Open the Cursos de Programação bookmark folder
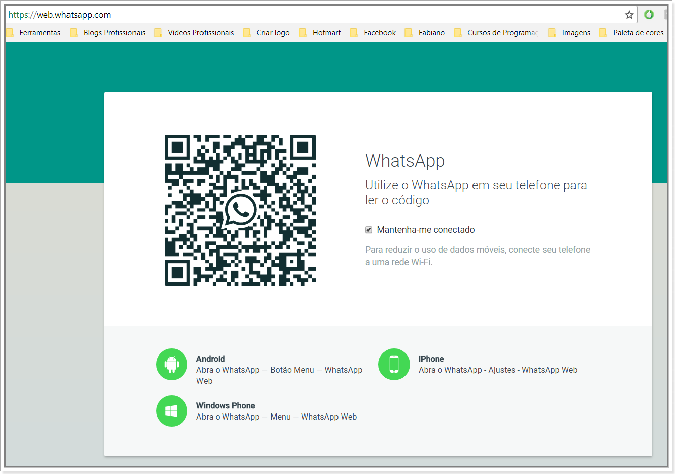This screenshot has width=675, height=474. (x=496, y=33)
